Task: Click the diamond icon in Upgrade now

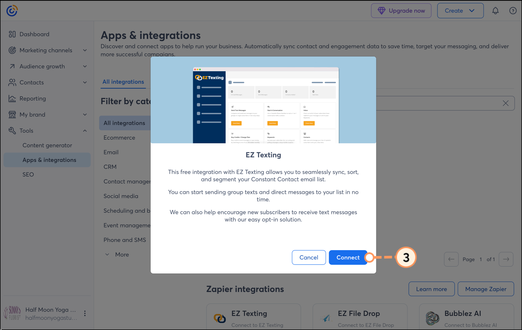Action: [382, 11]
